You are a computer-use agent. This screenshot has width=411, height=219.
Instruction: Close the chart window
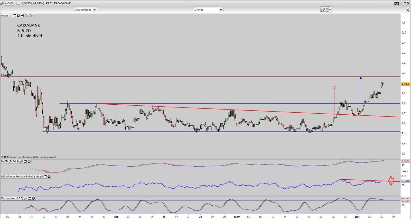[x=408, y=3]
